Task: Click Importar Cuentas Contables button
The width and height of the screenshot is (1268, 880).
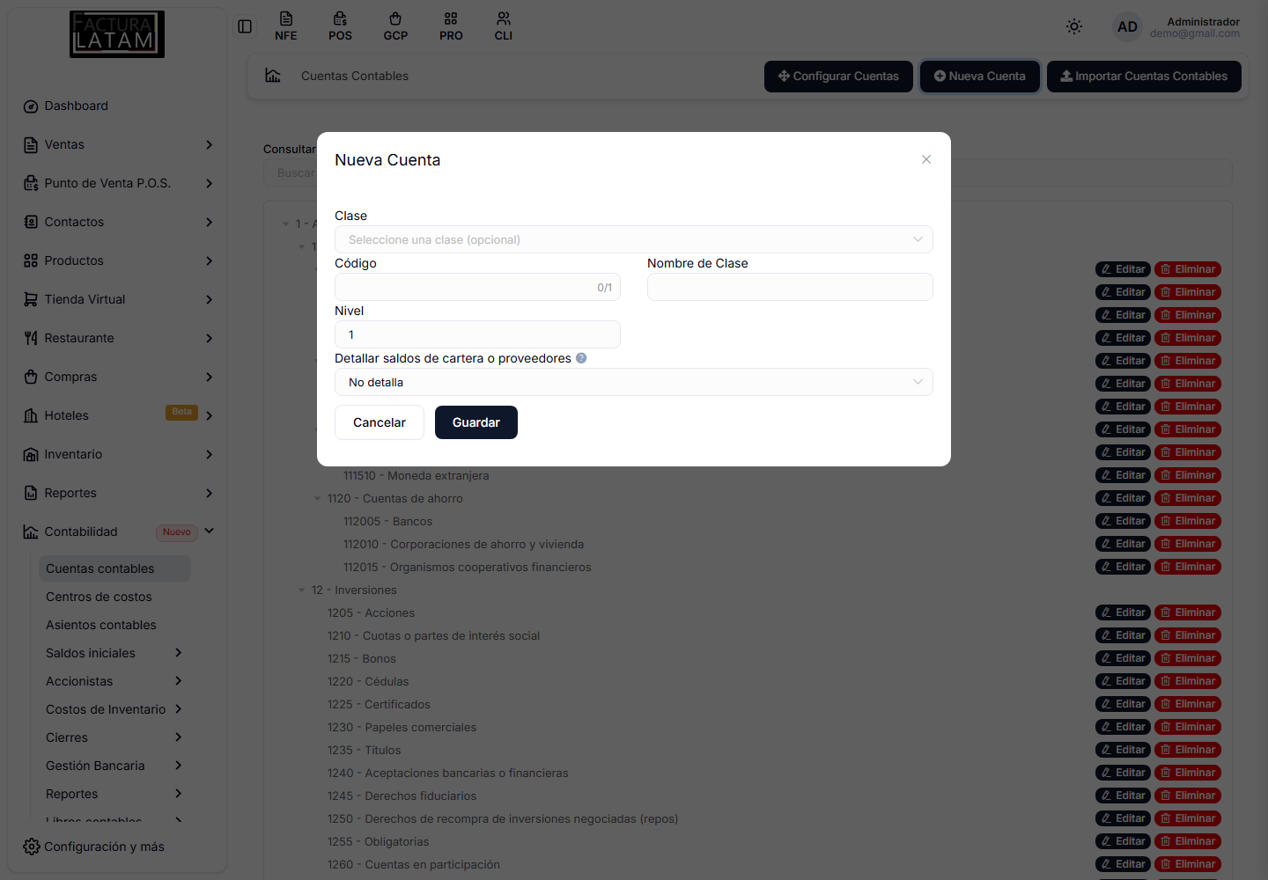Action: (x=1144, y=77)
